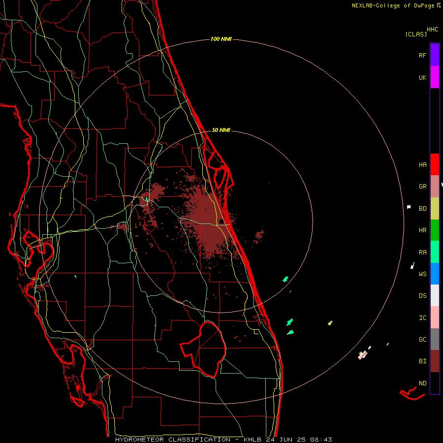Select the 'ND' legend label
443x443 pixels.
(x=422, y=383)
